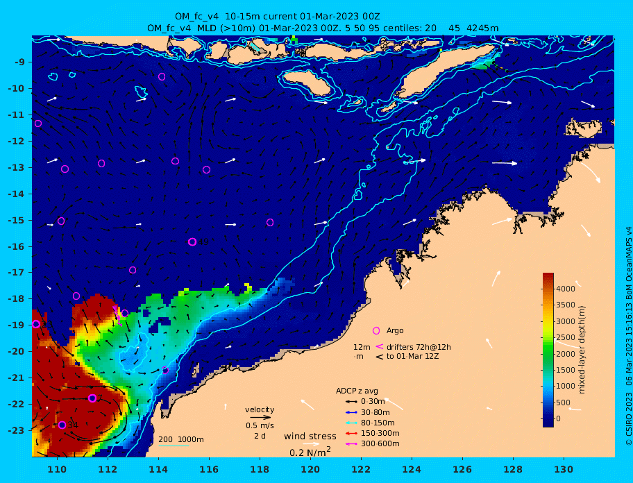Click the '2500' colorbar tick label
The height and width of the screenshot is (483, 633).
coord(566,338)
